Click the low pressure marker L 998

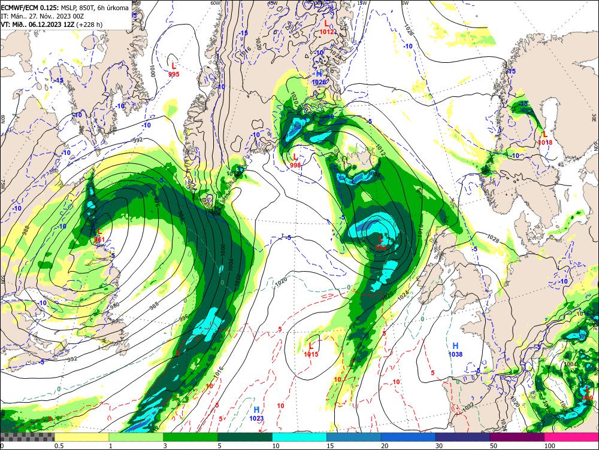point(295,161)
